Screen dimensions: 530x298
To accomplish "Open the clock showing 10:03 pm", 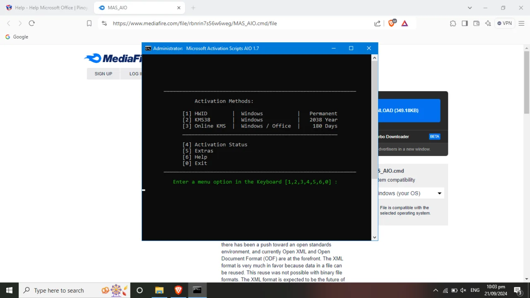I will coord(496,290).
